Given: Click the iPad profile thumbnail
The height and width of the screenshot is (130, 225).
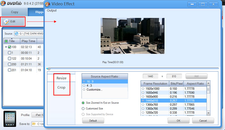Looking at the screenshot, I should point(10,119).
